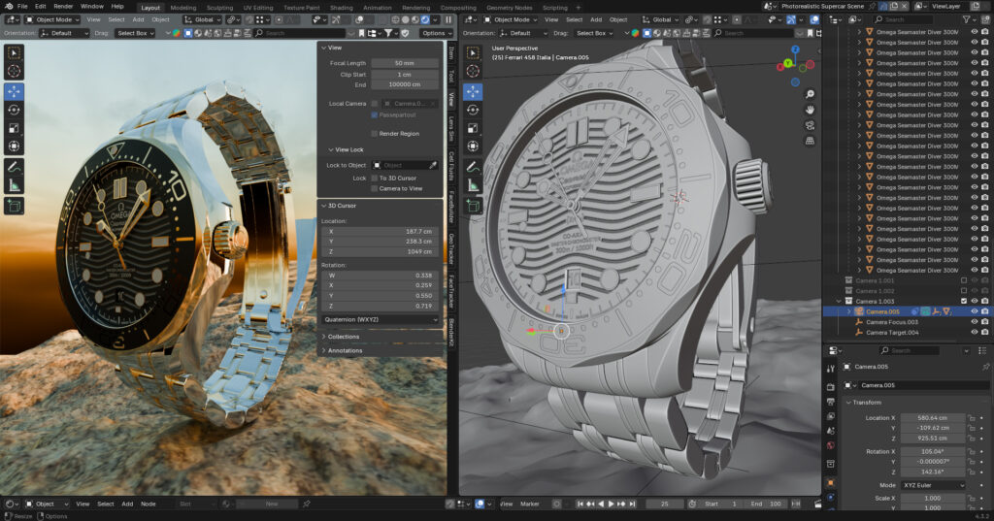
Task: Select the Cursor tool in left viewport
Action: (15, 71)
